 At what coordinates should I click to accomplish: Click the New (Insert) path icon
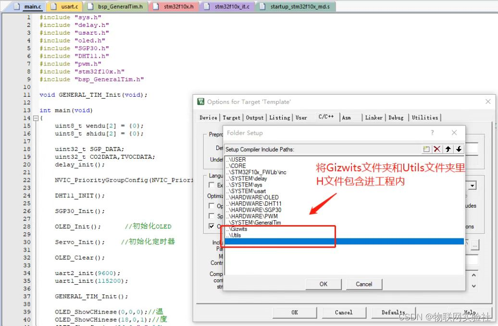pos(426,149)
